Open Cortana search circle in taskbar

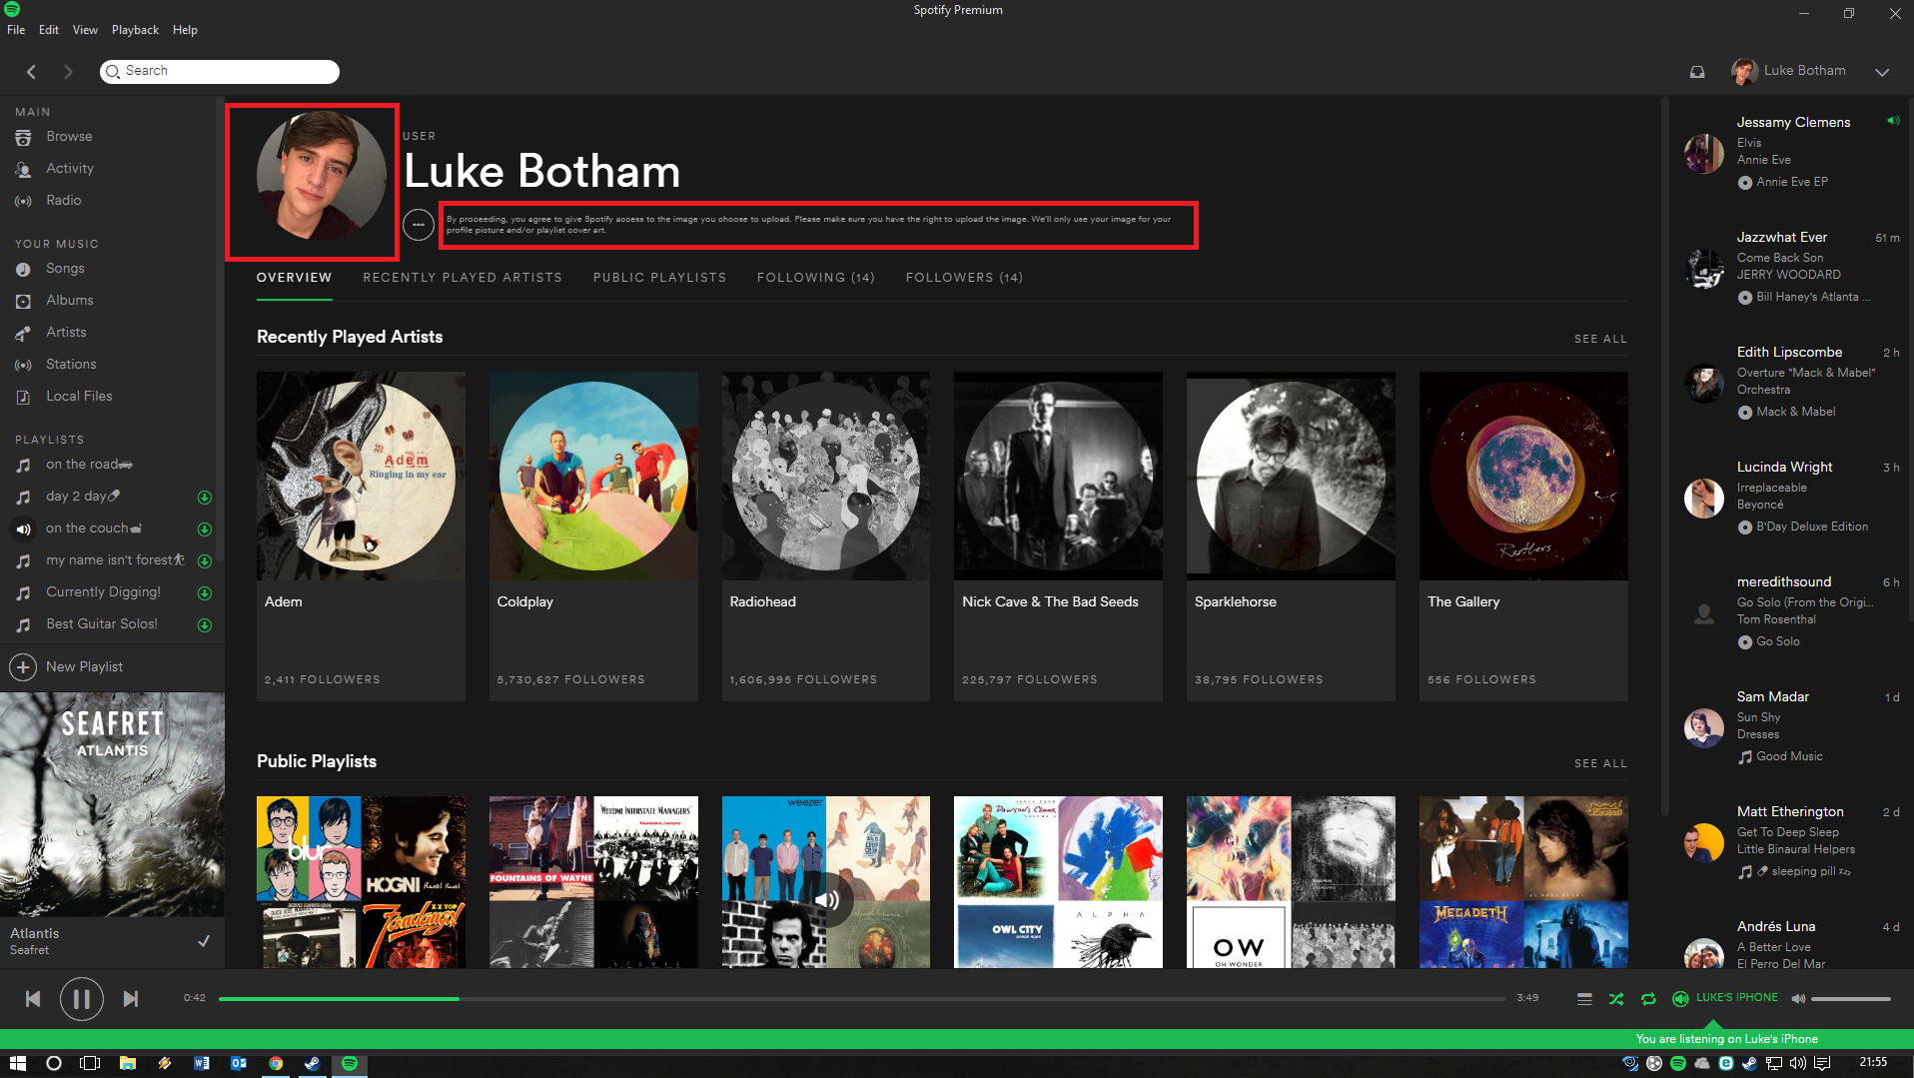tap(54, 1064)
